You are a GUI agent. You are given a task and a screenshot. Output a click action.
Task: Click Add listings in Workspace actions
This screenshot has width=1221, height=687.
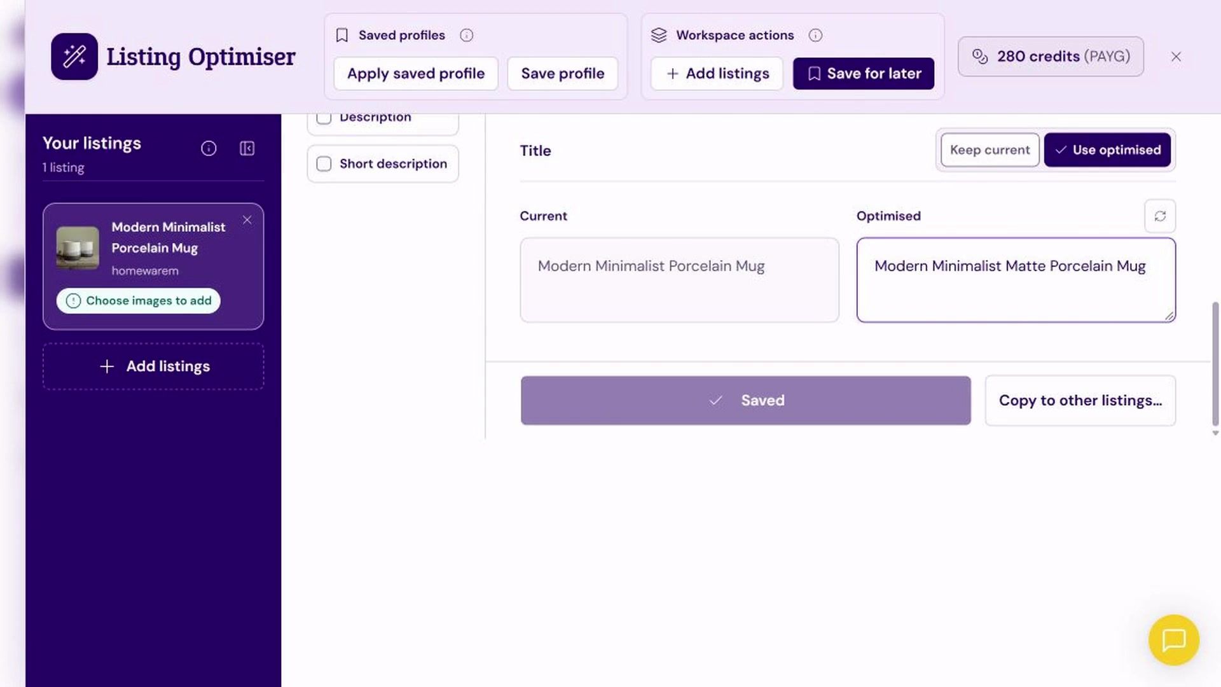717,74
